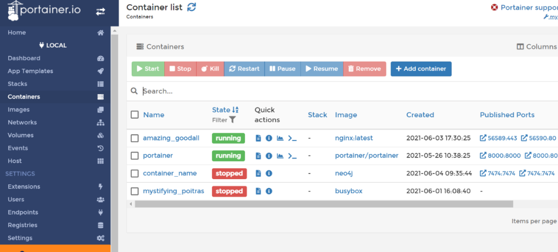
Task: Open console icon for amazing_goodall
Action: coord(292,138)
